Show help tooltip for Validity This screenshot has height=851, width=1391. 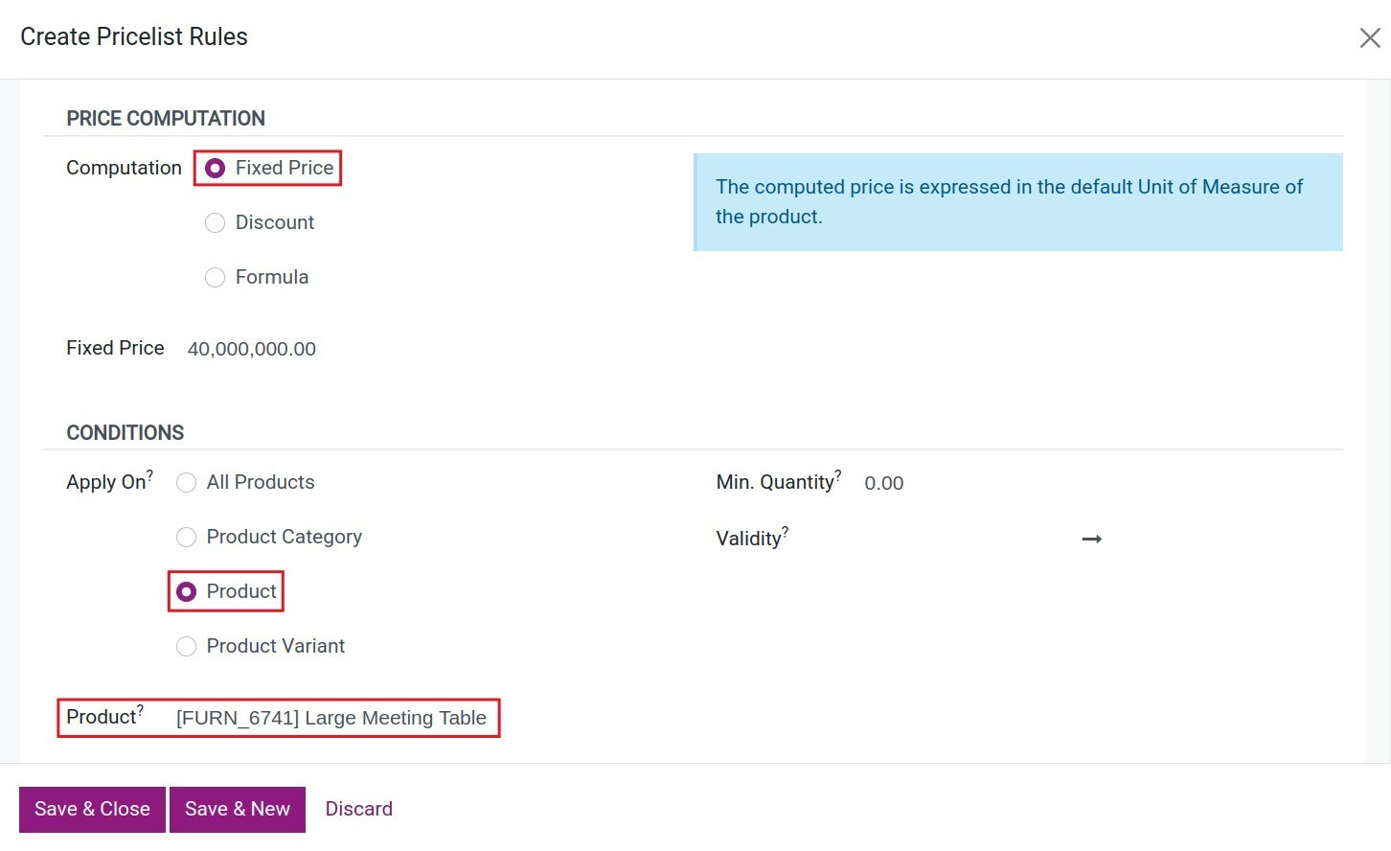[x=786, y=531]
